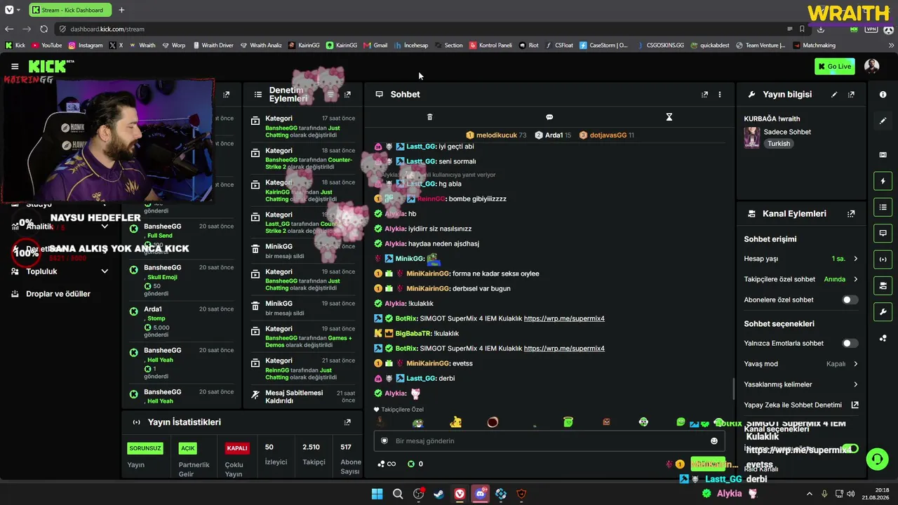Open Hesap yaşı setting chevron
Viewport: 898px width, 505px height.
click(855, 259)
